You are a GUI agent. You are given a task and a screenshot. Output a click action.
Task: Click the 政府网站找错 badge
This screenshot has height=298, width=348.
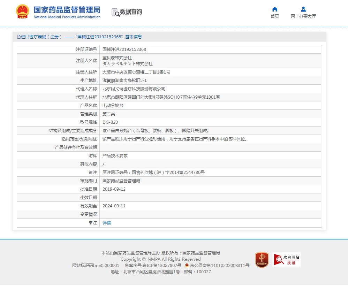(x=286, y=260)
